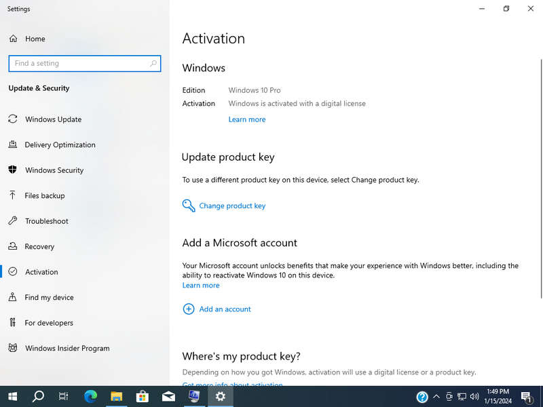This screenshot has width=543, height=407.
Task: Click the Recovery icon in sidebar
Action: point(13,246)
